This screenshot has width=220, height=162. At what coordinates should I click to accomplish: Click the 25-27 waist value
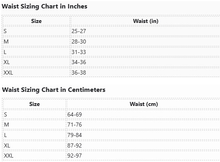pyautogui.click(x=79, y=31)
